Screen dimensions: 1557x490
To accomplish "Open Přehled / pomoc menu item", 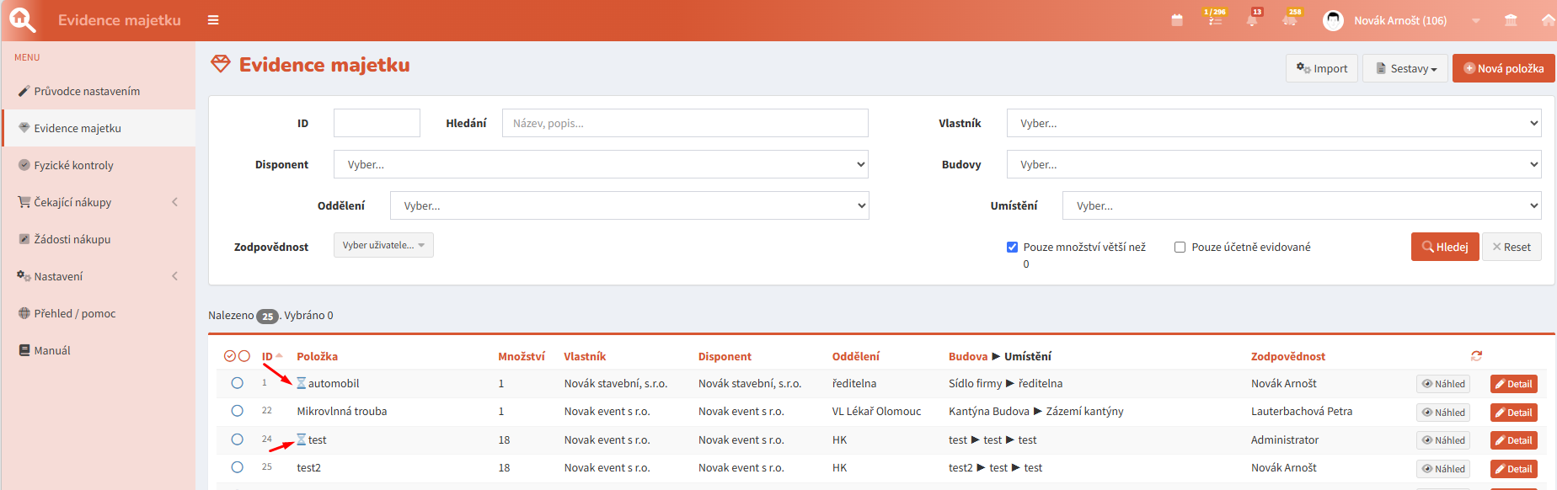I will coord(99,313).
